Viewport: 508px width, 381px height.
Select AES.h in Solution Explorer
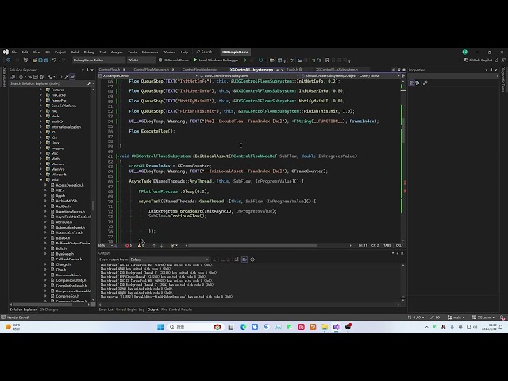point(60,190)
